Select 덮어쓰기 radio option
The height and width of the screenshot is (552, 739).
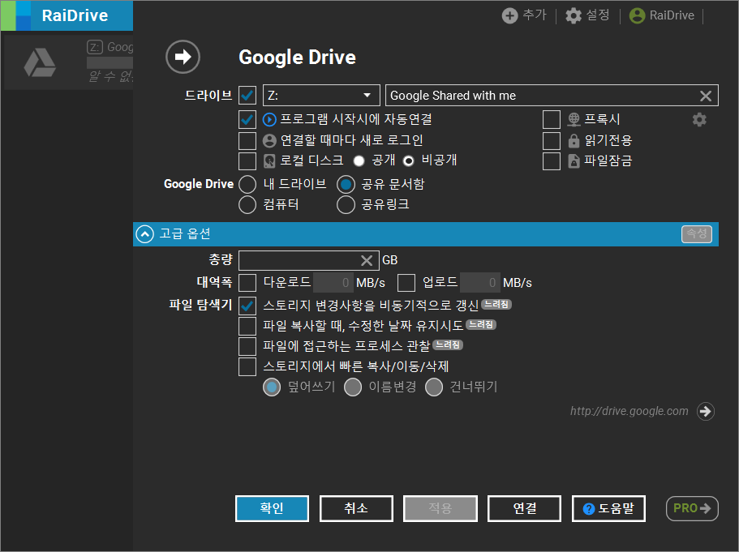pos(272,387)
